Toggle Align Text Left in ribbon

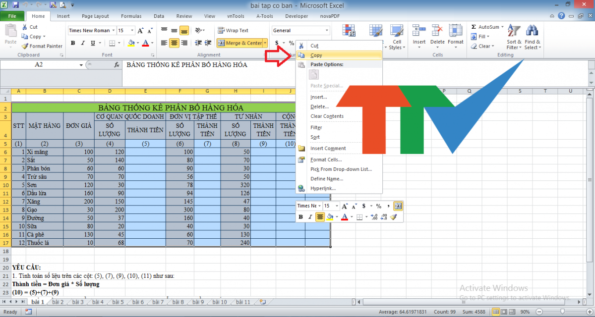[x=164, y=43]
